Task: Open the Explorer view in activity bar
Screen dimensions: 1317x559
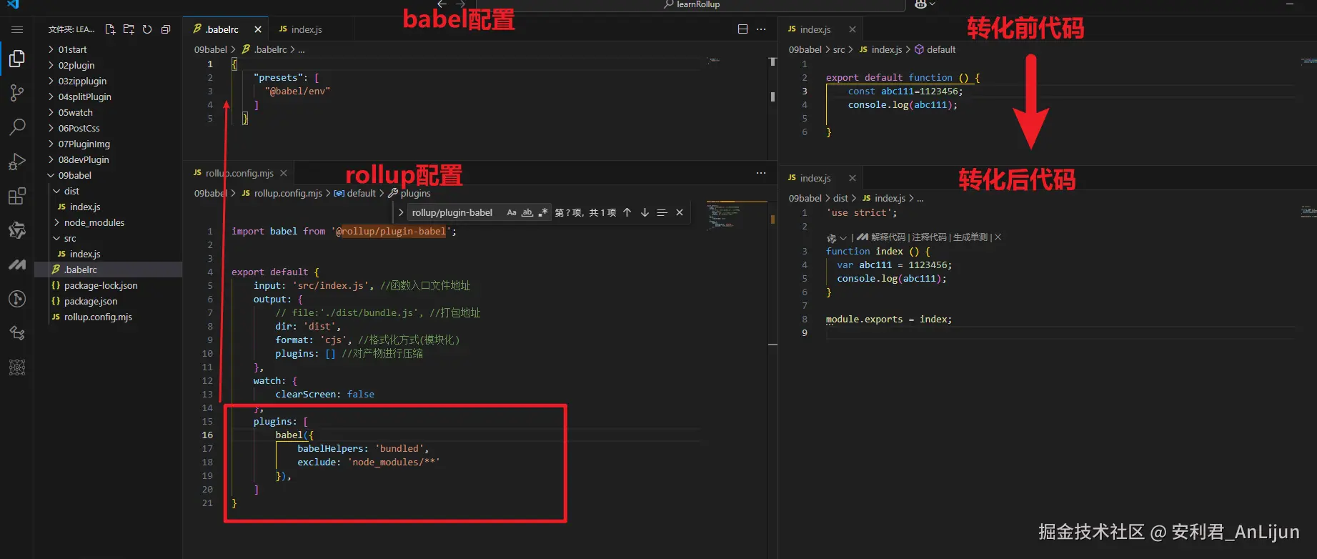Action: 17,59
